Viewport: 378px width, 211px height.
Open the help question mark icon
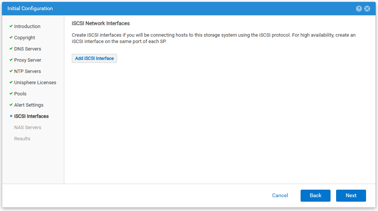(x=359, y=9)
